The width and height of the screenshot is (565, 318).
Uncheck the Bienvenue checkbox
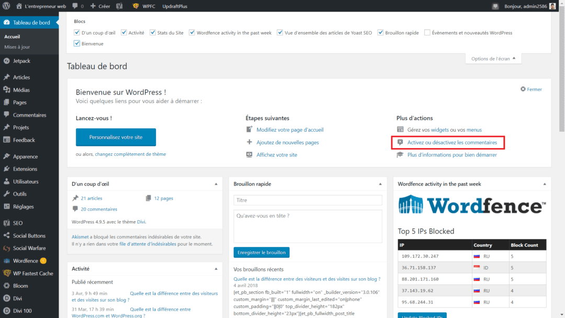tap(77, 43)
